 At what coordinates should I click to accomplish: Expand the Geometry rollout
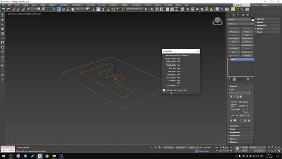[x=240, y=126]
